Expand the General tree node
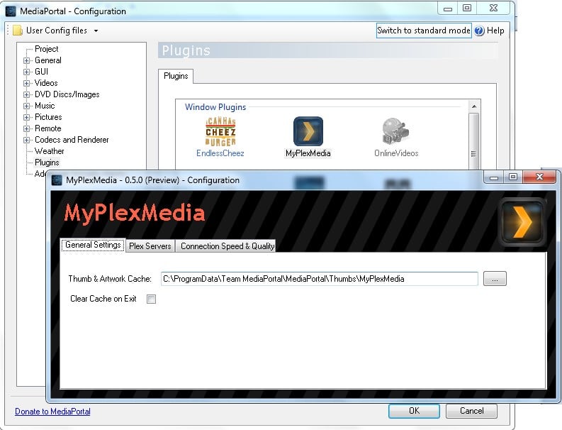The image size is (562, 430). (x=26, y=60)
